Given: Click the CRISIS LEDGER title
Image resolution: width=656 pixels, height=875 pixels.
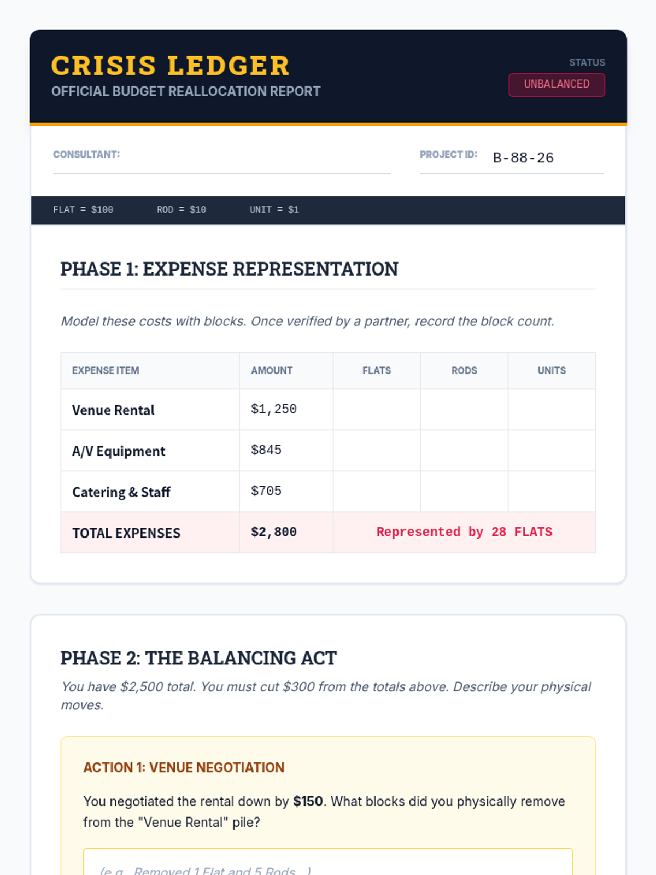Looking at the screenshot, I should [x=170, y=66].
